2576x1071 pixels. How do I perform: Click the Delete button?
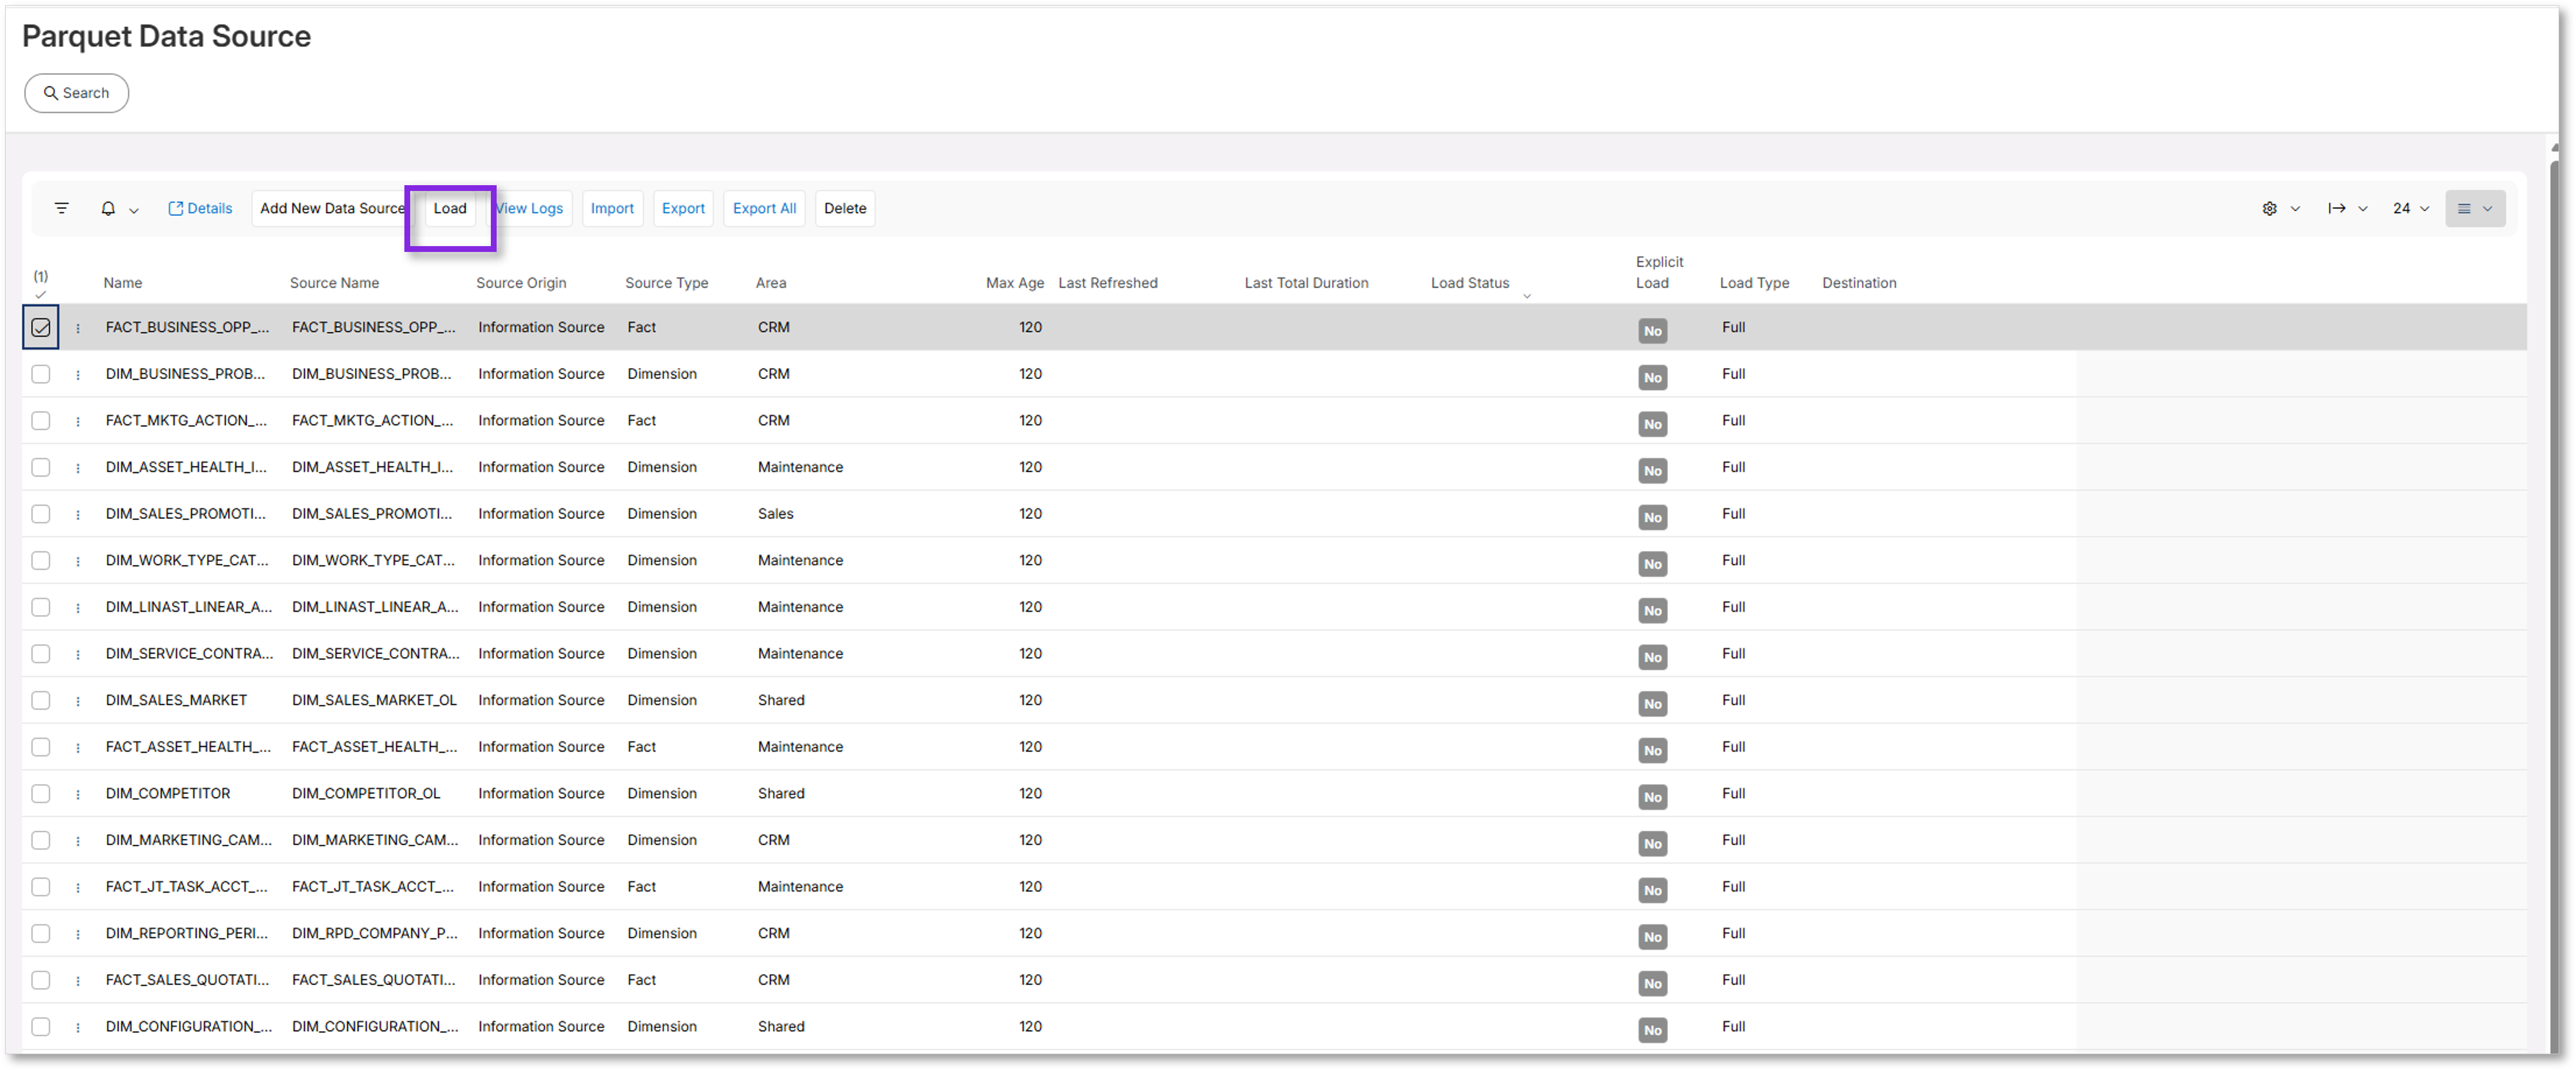click(x=845, y=208)
